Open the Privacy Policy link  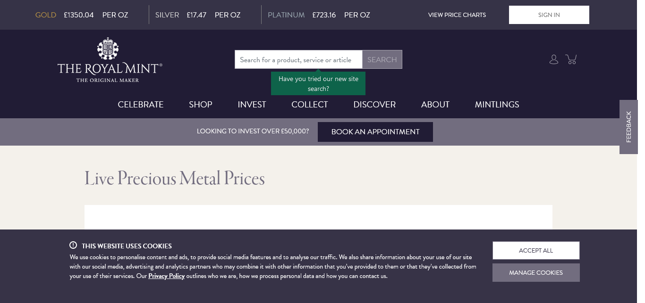click(x=166, y=276)
